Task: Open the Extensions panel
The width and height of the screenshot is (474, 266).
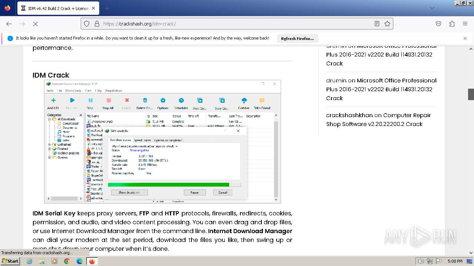Action: [x=452, y=24]
